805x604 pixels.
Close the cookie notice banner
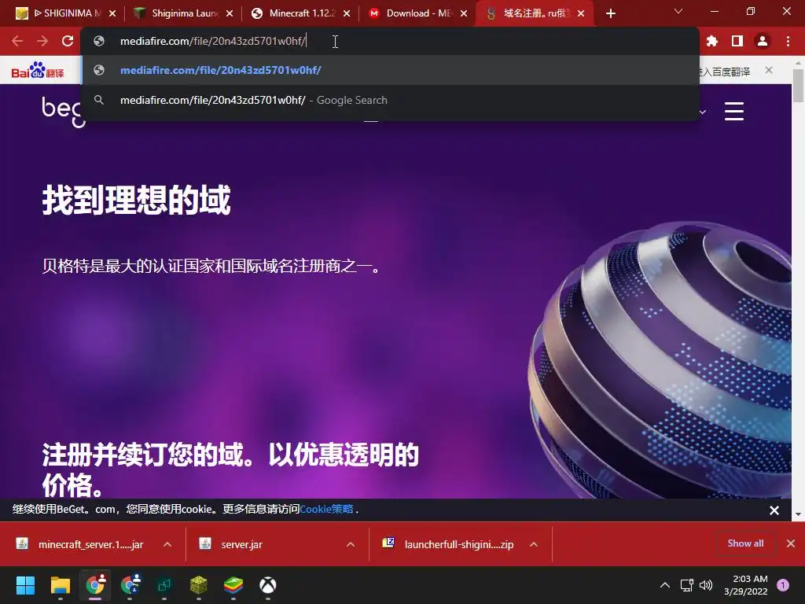(x=774, y=510)
